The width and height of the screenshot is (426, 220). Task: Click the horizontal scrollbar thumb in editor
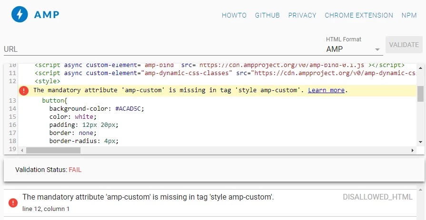coord(53,150)
